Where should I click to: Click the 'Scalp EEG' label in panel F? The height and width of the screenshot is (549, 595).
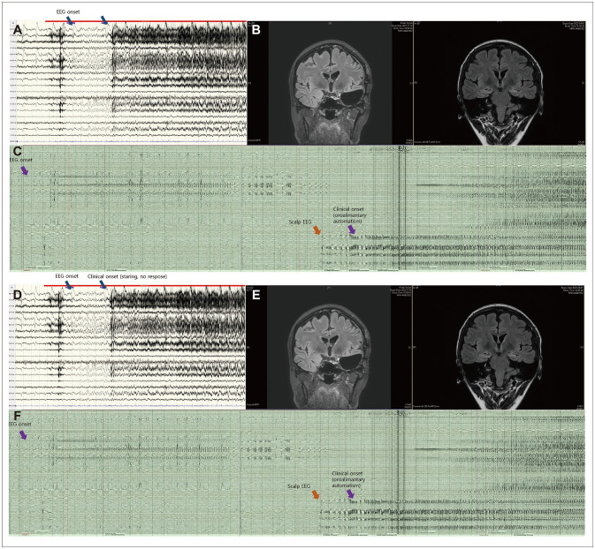click(x=299, y=486)
